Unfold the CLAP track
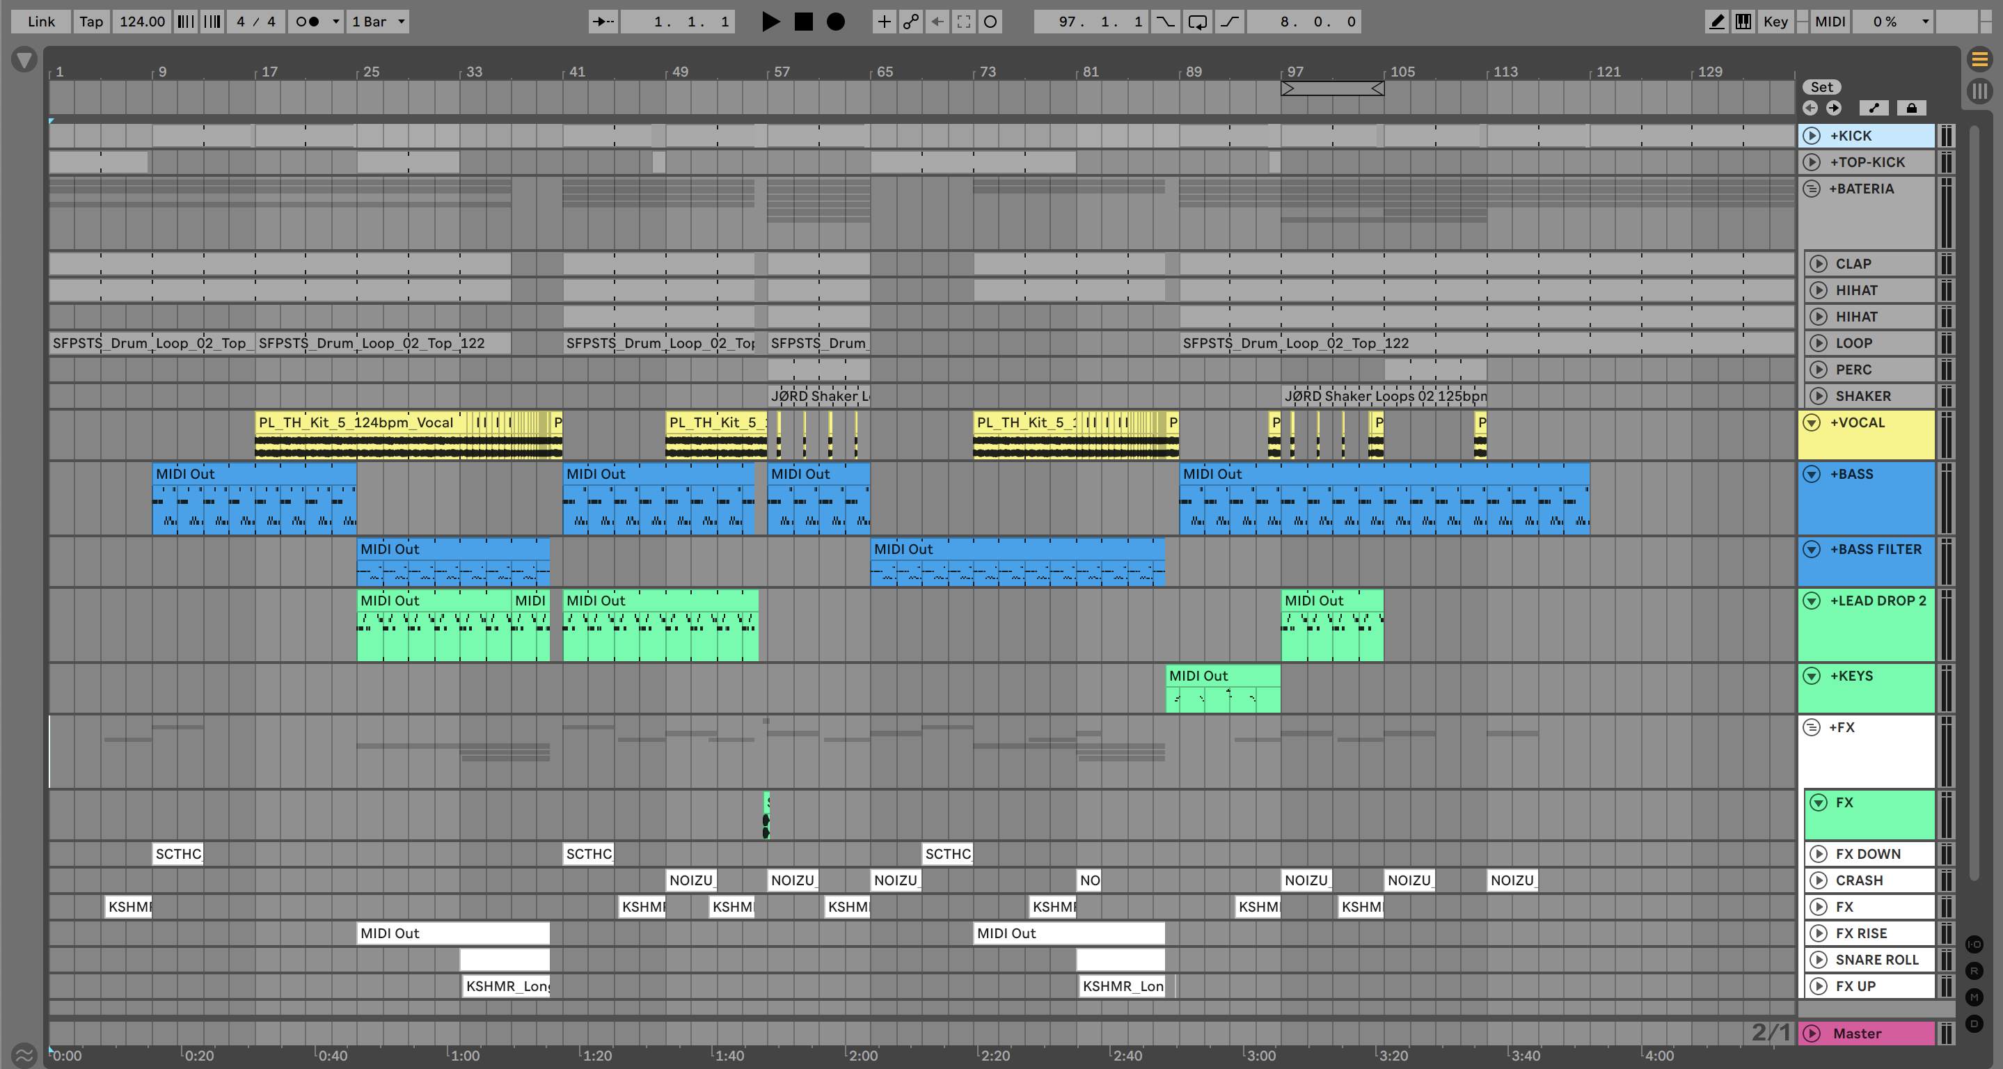The height and width of the screenshot is (1069, 2003). tap(1818, 264)
